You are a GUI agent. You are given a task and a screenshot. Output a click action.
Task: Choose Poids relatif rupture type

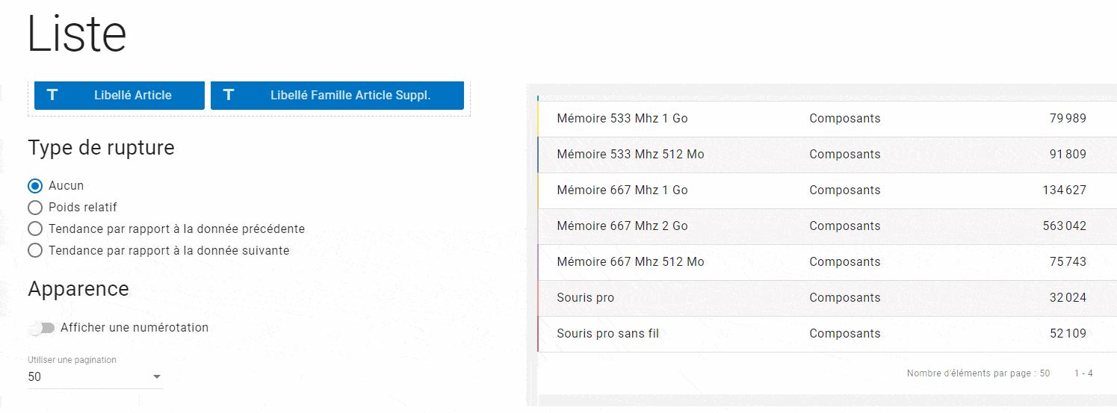click(35, 208)
